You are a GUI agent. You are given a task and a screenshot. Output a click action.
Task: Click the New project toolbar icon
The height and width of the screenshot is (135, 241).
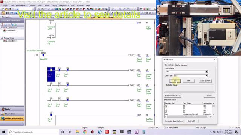coord(3,9)
